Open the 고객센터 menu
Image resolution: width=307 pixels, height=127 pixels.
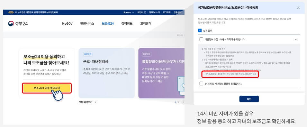coord(146,24)
